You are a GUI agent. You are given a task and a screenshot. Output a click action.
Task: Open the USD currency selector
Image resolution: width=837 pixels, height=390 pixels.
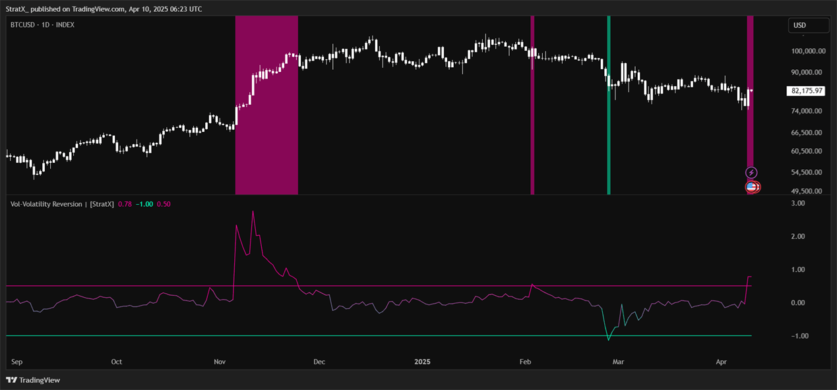(x=809, y=26)
